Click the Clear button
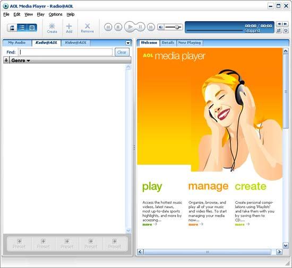 click(x=122, y=52)
